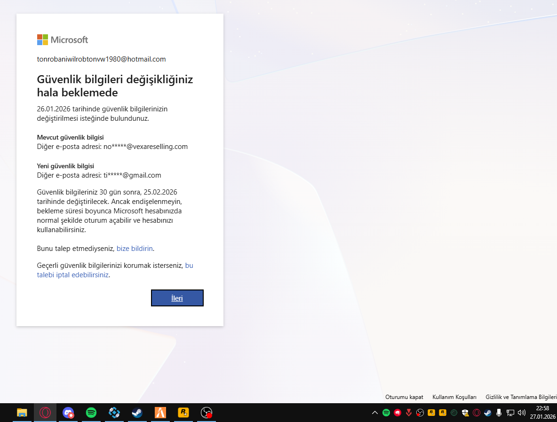The height and width of the screenshot is (422, 557).
Task: Click the 'Mevcut güvenlik bilgisi' label
Action: pos(71,137)
